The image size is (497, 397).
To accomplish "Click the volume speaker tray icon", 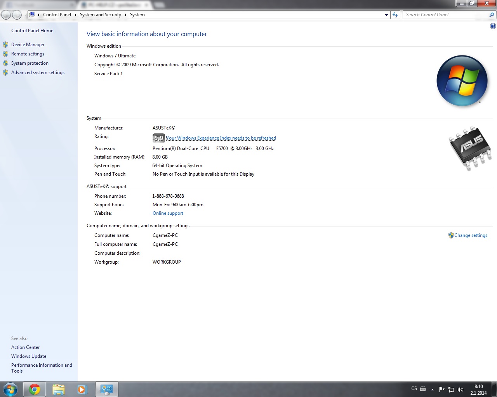I will point(461,390).
